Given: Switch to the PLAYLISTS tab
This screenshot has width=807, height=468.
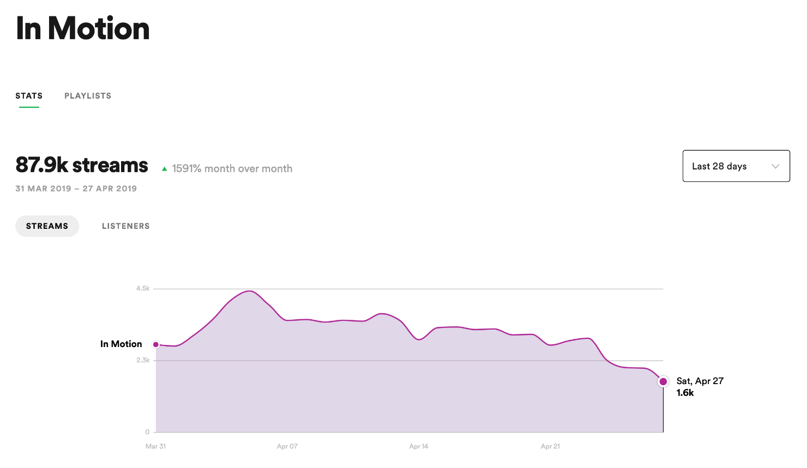Looking at the screenshot, I should pos(88,96).
